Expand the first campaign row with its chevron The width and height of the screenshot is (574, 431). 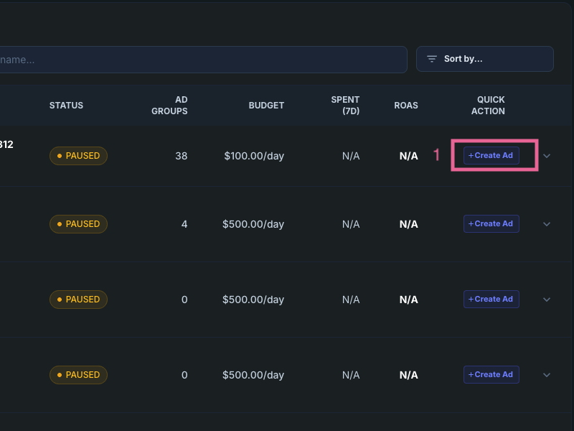tap(547, 155)
